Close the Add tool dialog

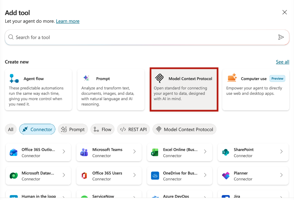285,12
